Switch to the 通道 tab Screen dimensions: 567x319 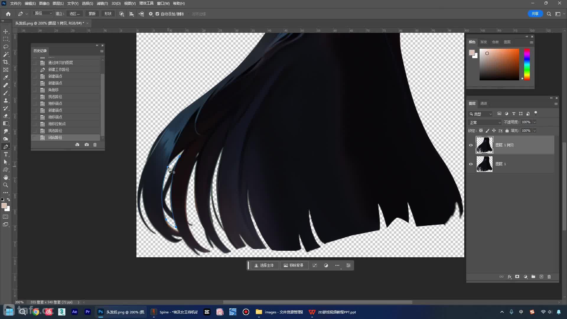point(483,103)
